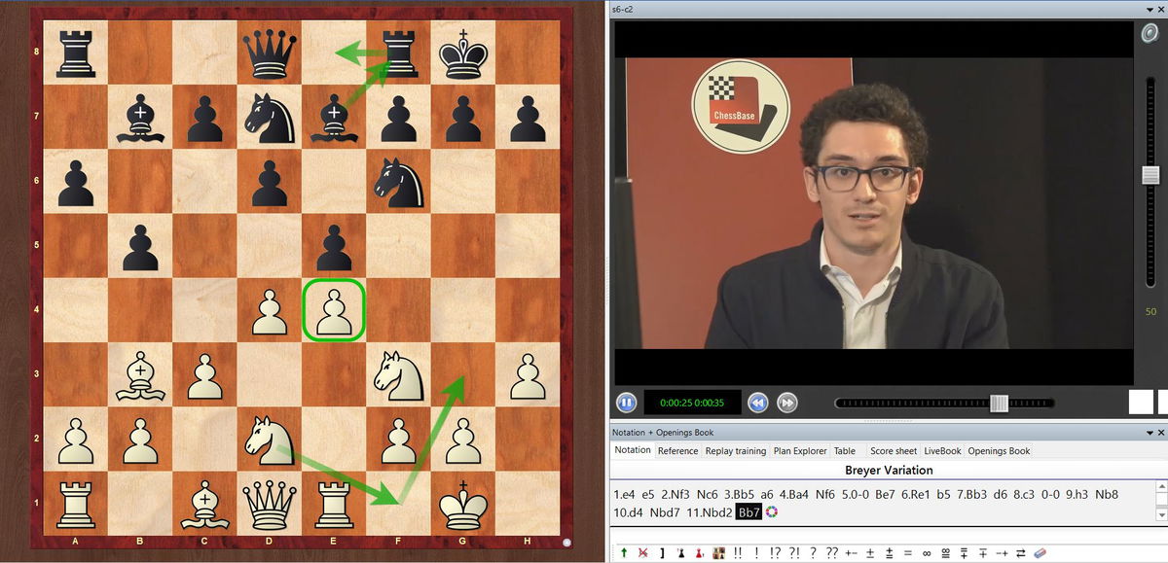Mute audio using the speaker icon
The width and height of the screenshot is (1168, 563).
point(1150,34)
